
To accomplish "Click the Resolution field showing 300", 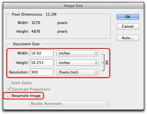I will (42, 72).
